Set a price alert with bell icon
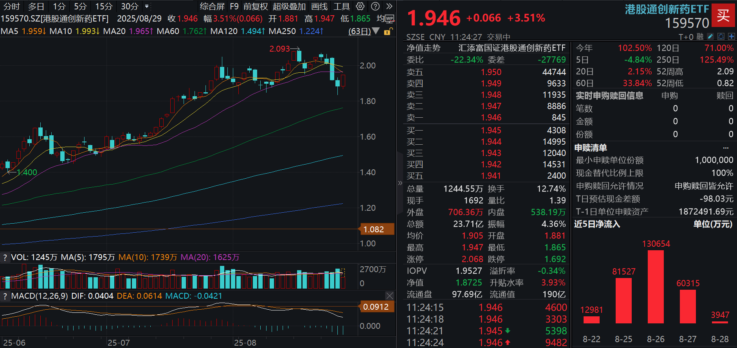The width and height of the screenshot is (737, 348). coord(721,36)
